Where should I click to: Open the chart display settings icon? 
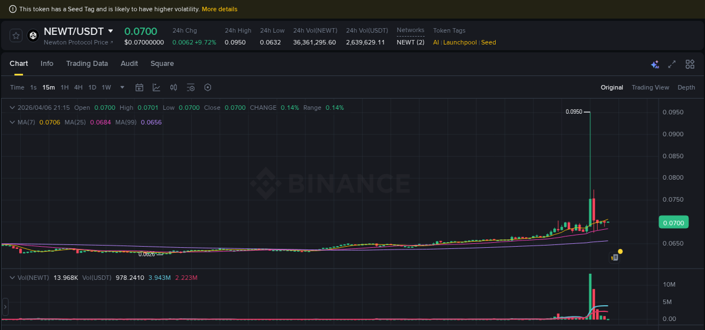[x=191, y=87]
